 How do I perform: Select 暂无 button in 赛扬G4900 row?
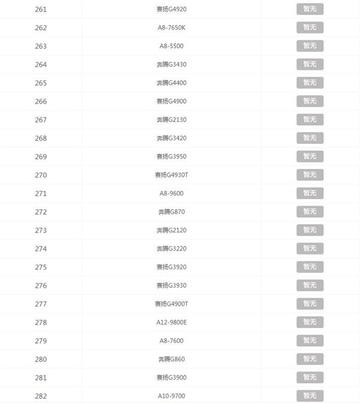310,101
